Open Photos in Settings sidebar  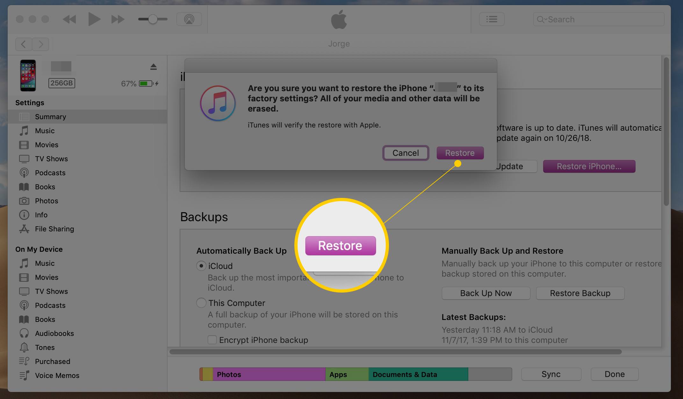coord(87,201)
